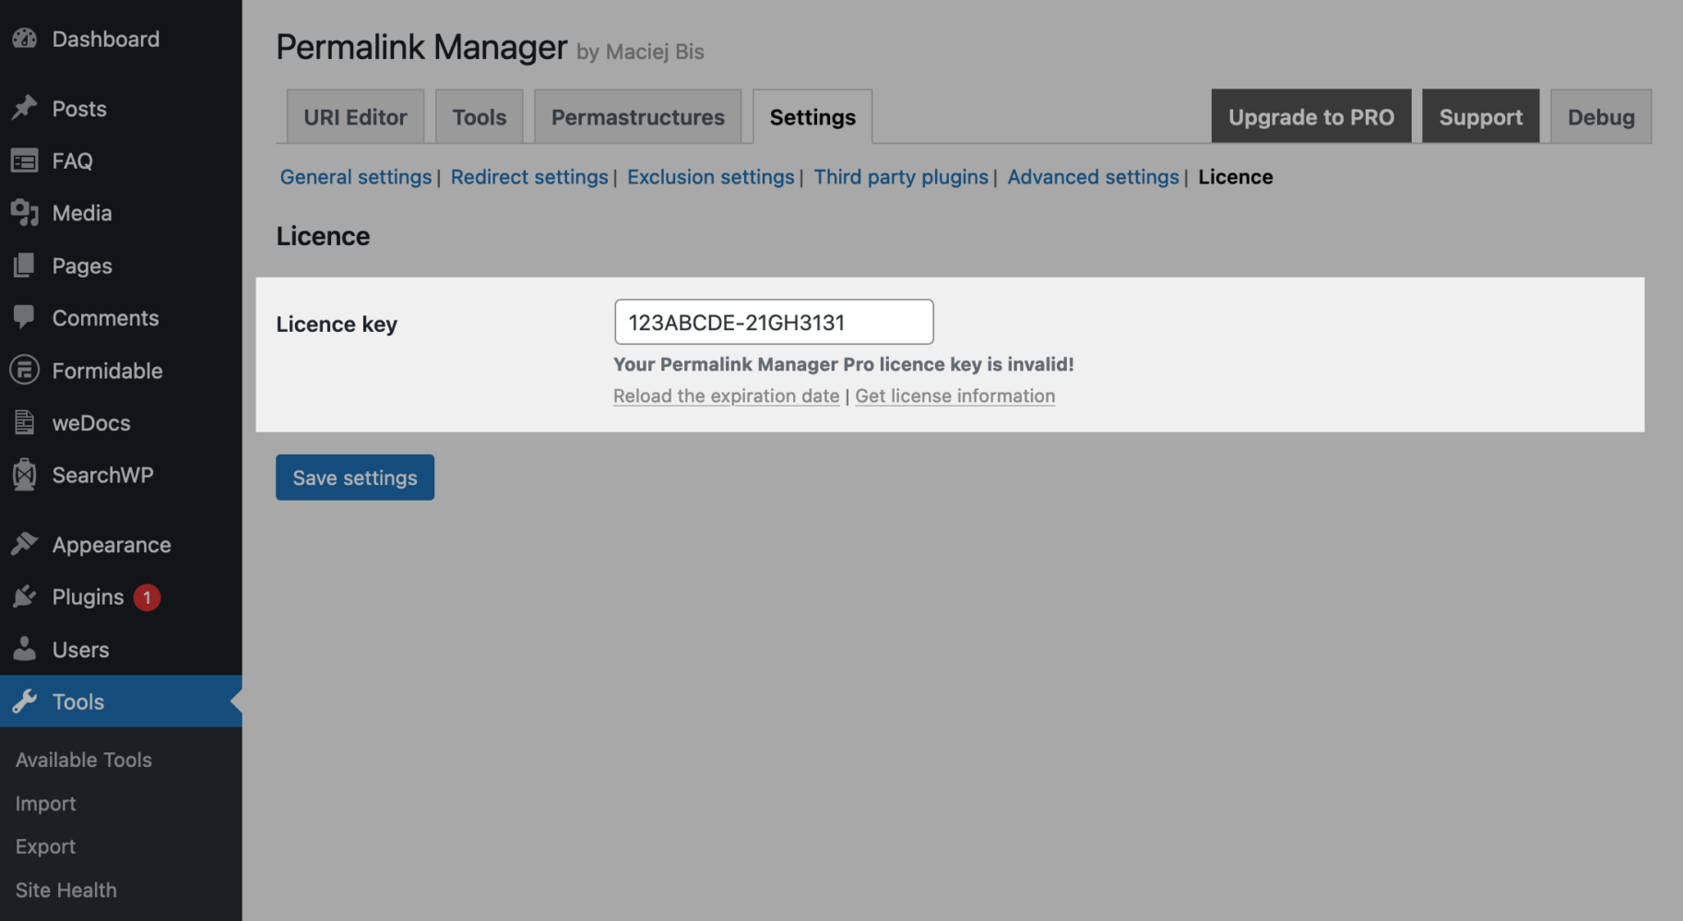The height and width of the screenshot is (921, 1683).
Task: Click the Comments speech bubble icon
Action: pos(25,317)
